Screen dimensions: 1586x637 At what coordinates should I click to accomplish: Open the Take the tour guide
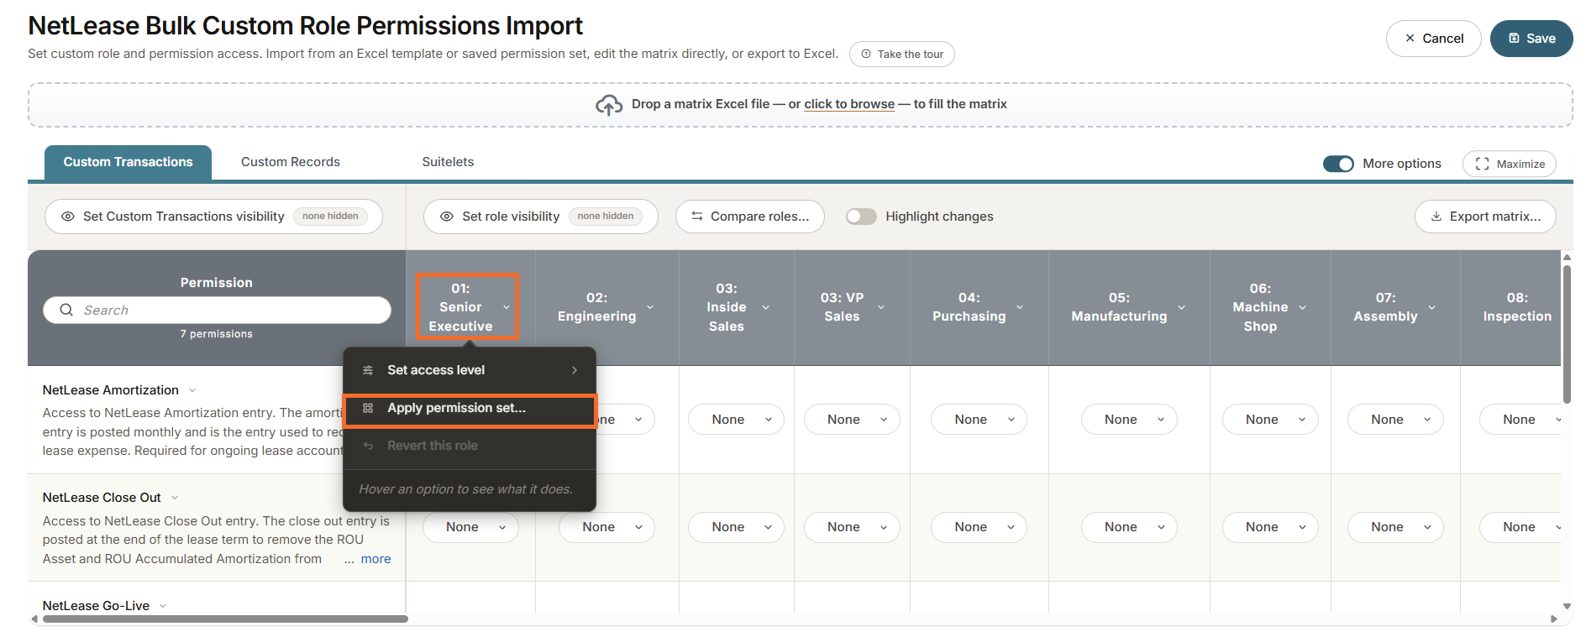pyautogui.click(x=902, y=54)
